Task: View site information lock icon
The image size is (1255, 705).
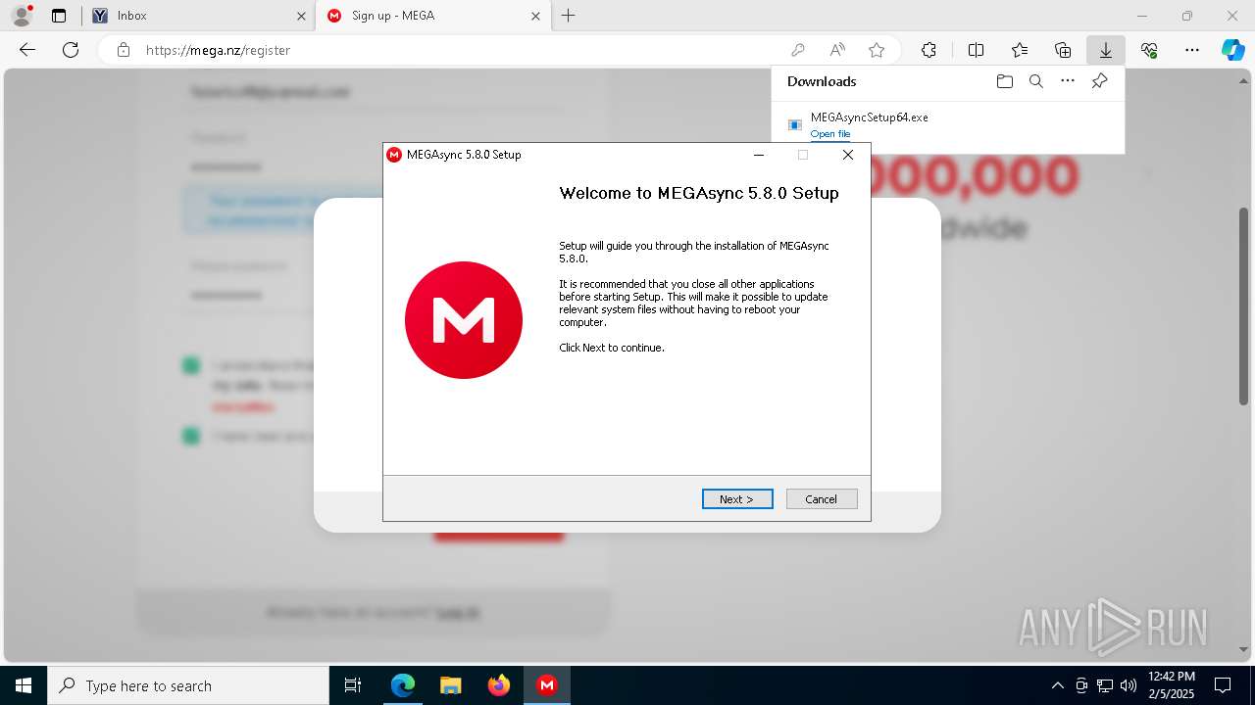Action: (124, 50)
